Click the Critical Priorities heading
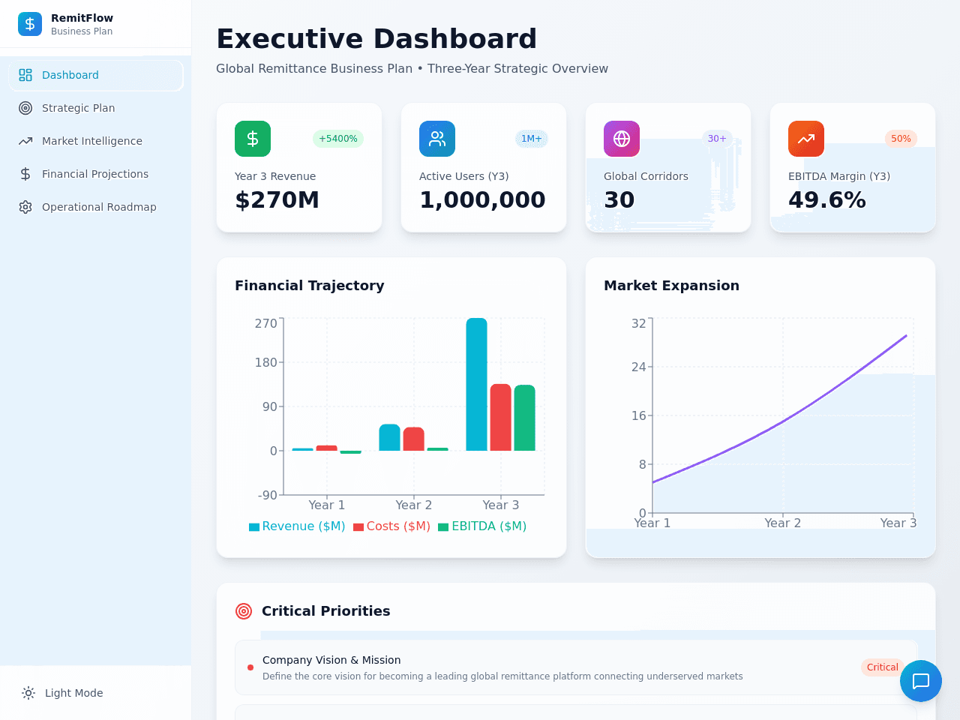The image size is (960, 720). tap(326, 611)
